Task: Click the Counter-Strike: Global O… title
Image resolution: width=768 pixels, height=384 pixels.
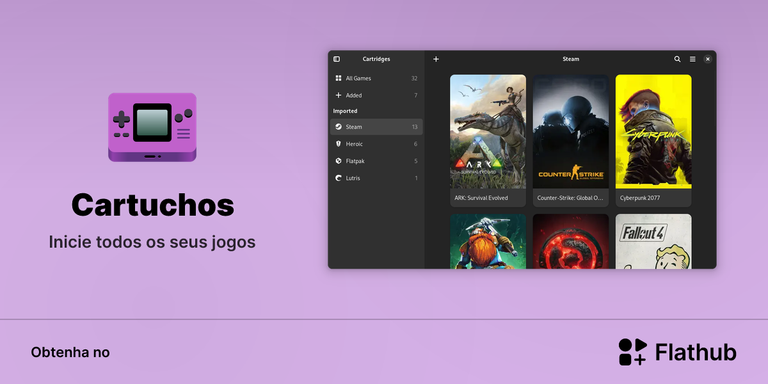Action: [570, 198]
